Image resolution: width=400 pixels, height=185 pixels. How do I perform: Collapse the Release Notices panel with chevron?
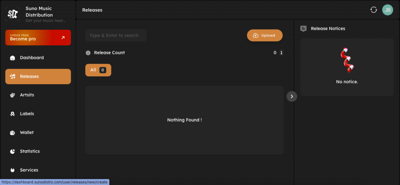(292, 96)
